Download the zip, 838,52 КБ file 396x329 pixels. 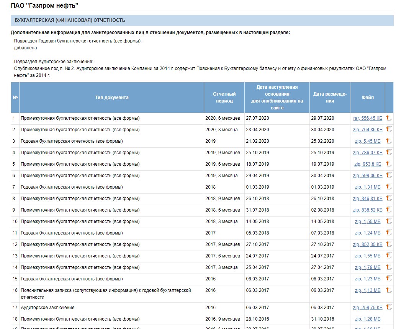367,210
